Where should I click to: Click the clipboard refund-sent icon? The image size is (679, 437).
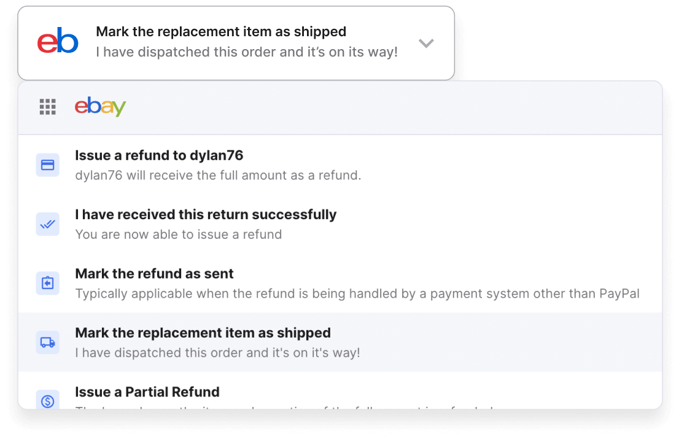[47, 283]
